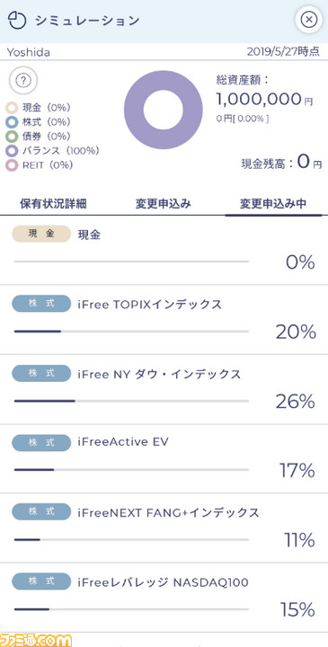
Task: Adjust the 現金 allocation slider
Action: click(x=131, y=261)
